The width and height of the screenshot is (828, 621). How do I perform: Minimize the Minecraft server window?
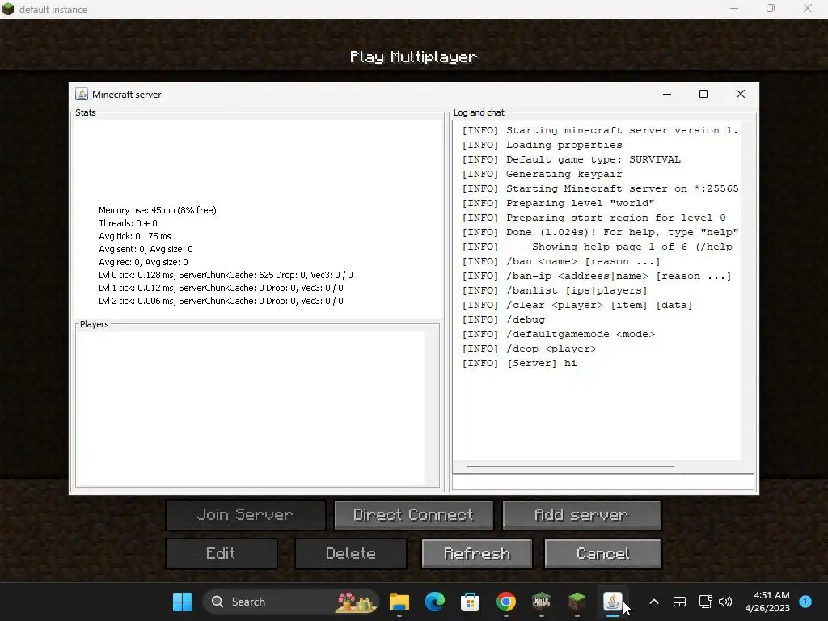(667, 94)
